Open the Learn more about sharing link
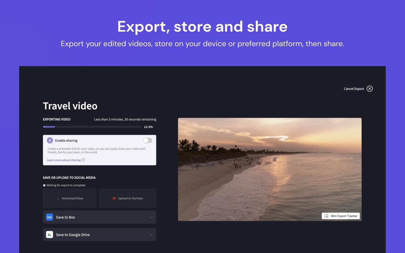Image resolution: width=405 pixels, height=253 pixels. click(x=63, y=160)
